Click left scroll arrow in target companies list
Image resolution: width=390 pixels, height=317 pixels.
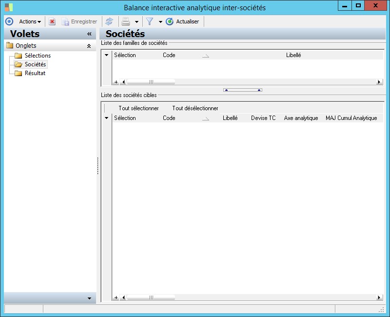tap(123, 297)
